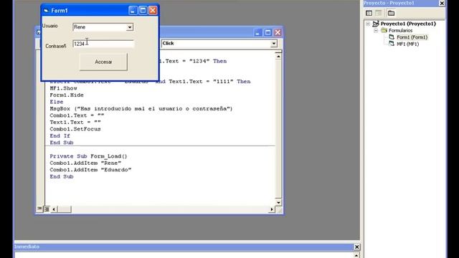Click the Combo1.AddItem "Eduardo" line
The width and height of the screenshot is (459, 258).
click(x=90, y=170)
